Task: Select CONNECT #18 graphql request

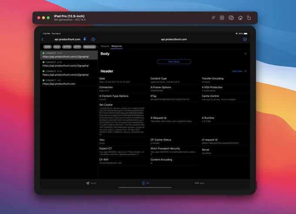Action: (x=69, y=73)
